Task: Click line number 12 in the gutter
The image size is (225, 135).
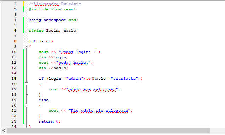Action: click(x=14, y=63)
